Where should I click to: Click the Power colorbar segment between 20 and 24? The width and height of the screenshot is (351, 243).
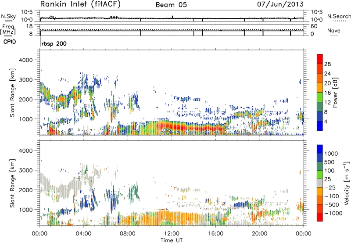320,79
